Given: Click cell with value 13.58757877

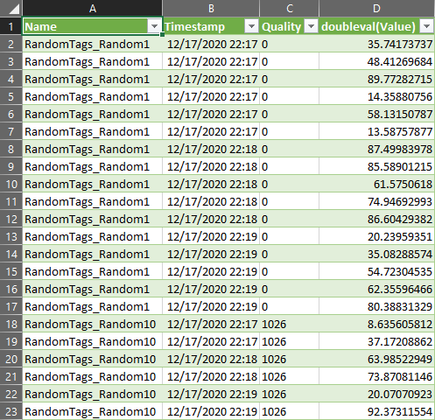Looking at the screenshot, I should (376, 131).
